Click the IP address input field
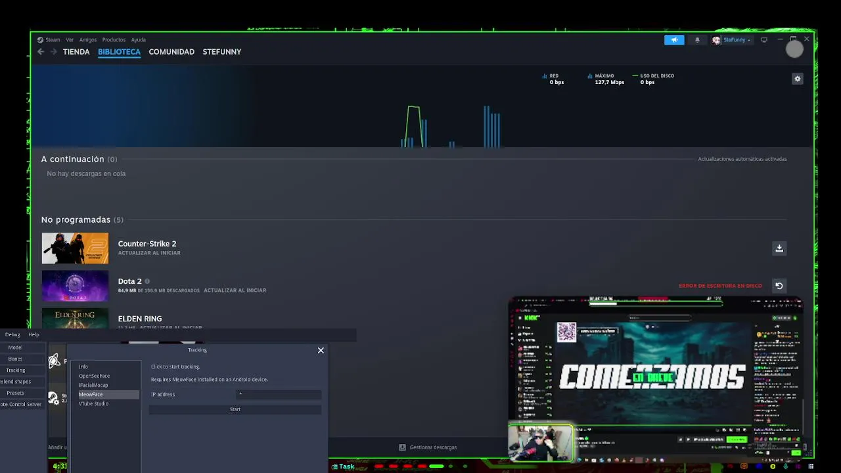 coord(279,394)
